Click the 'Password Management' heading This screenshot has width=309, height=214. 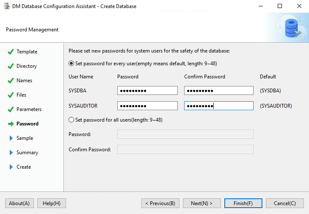[x=32, y=30]
